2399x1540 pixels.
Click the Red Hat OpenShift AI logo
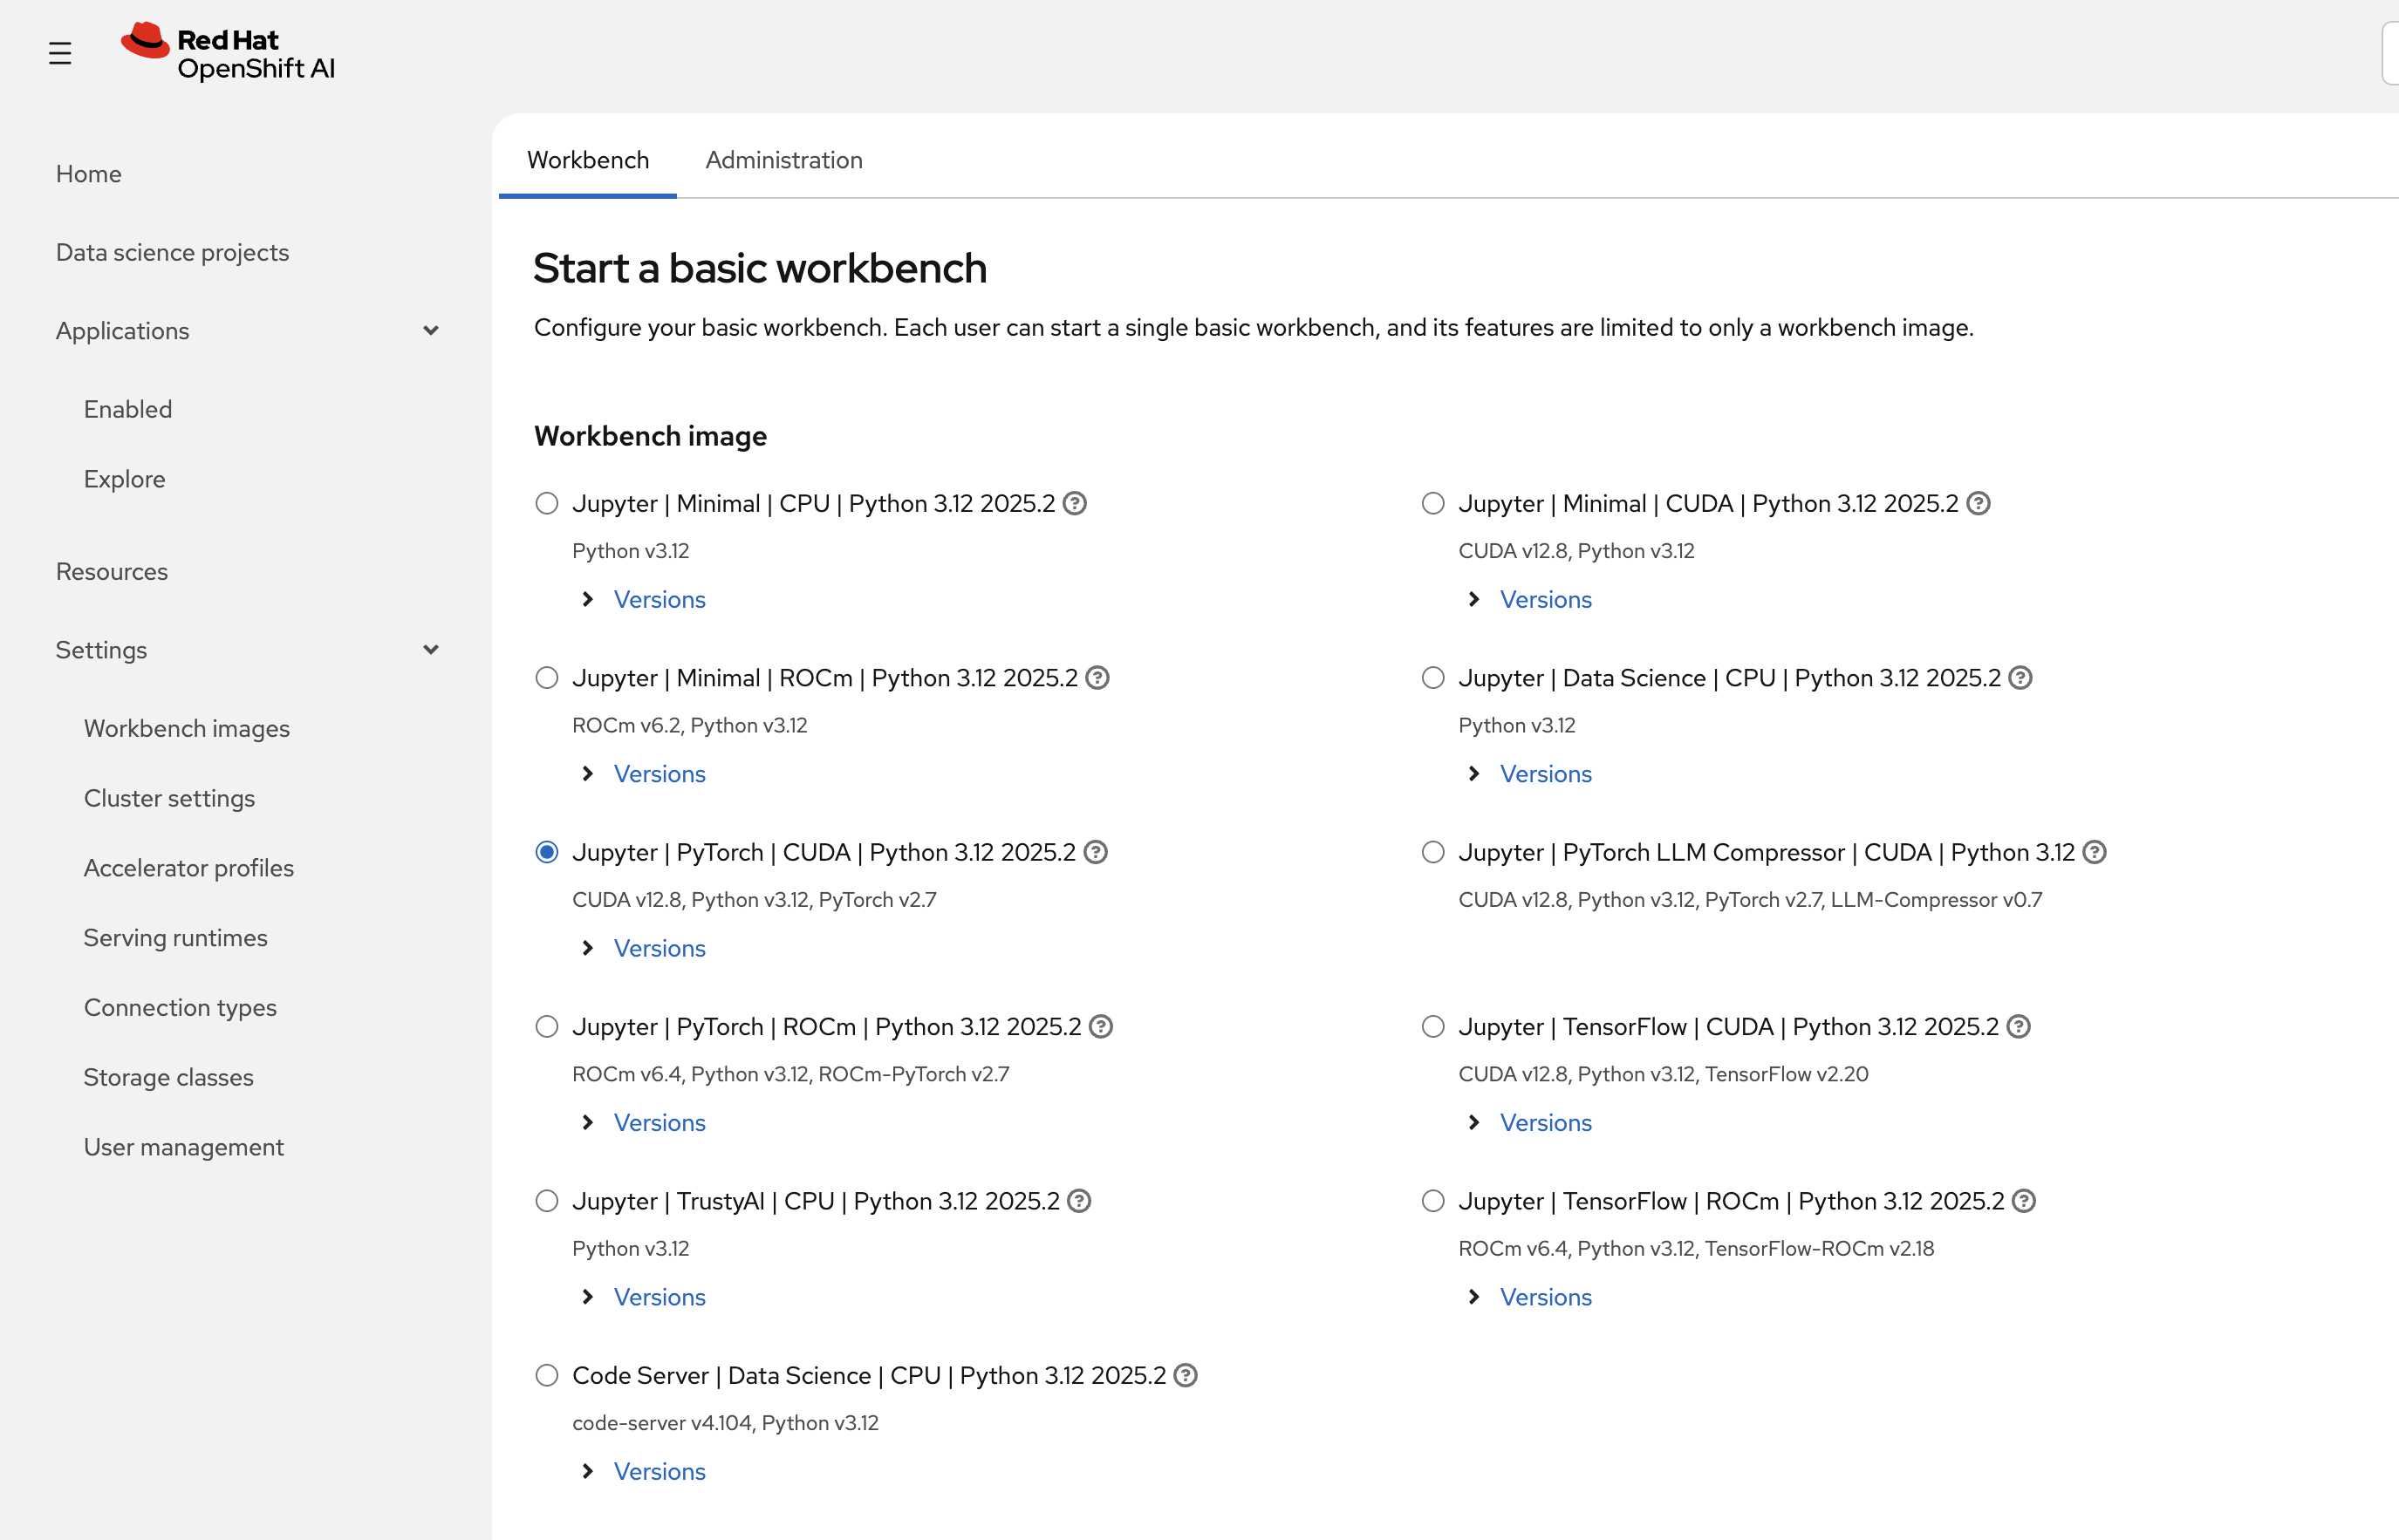[x=228, y=53]
